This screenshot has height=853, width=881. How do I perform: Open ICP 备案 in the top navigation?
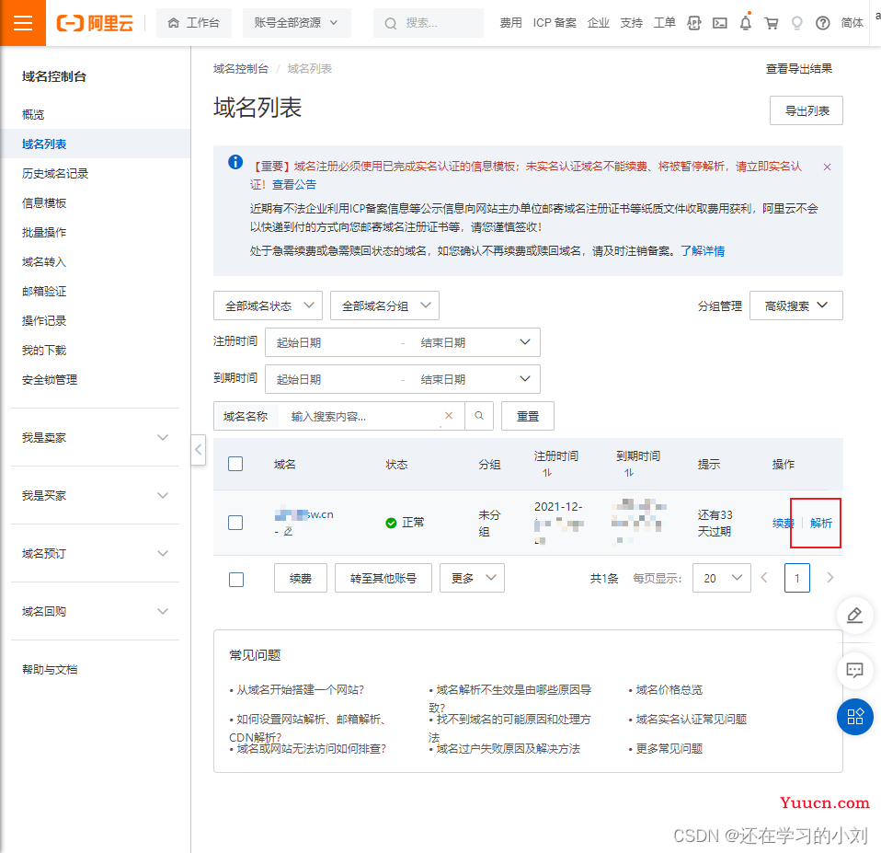click(555, 23)
